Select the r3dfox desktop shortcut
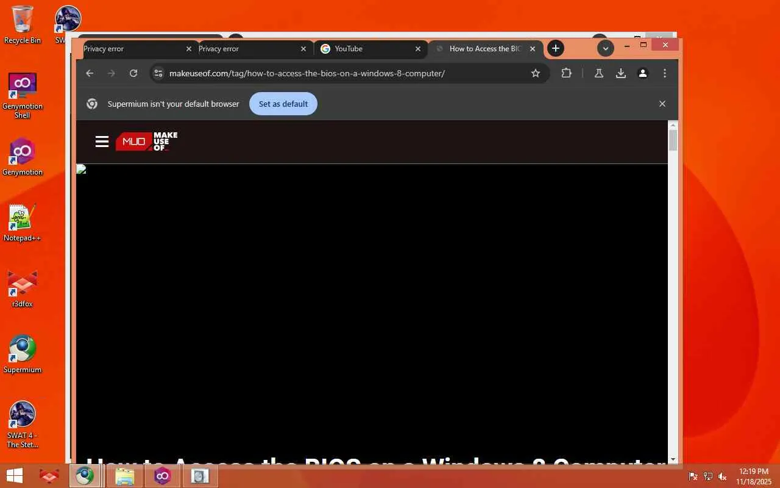The height and width of the screenshot is (488, 780). [23, 289]
